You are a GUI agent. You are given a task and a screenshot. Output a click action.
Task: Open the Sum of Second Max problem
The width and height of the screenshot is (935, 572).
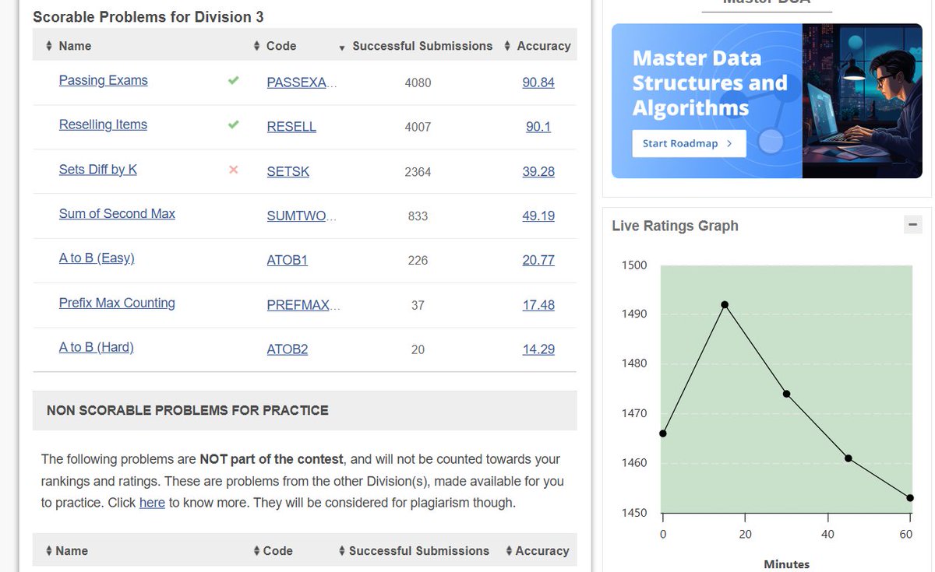(117, 214)
